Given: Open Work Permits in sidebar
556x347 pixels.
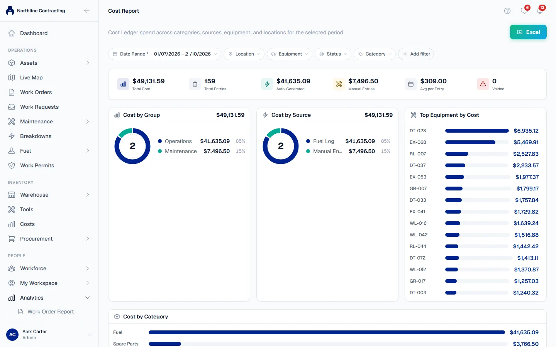Looking at the screenshot, I should click(x=49, y=165).
